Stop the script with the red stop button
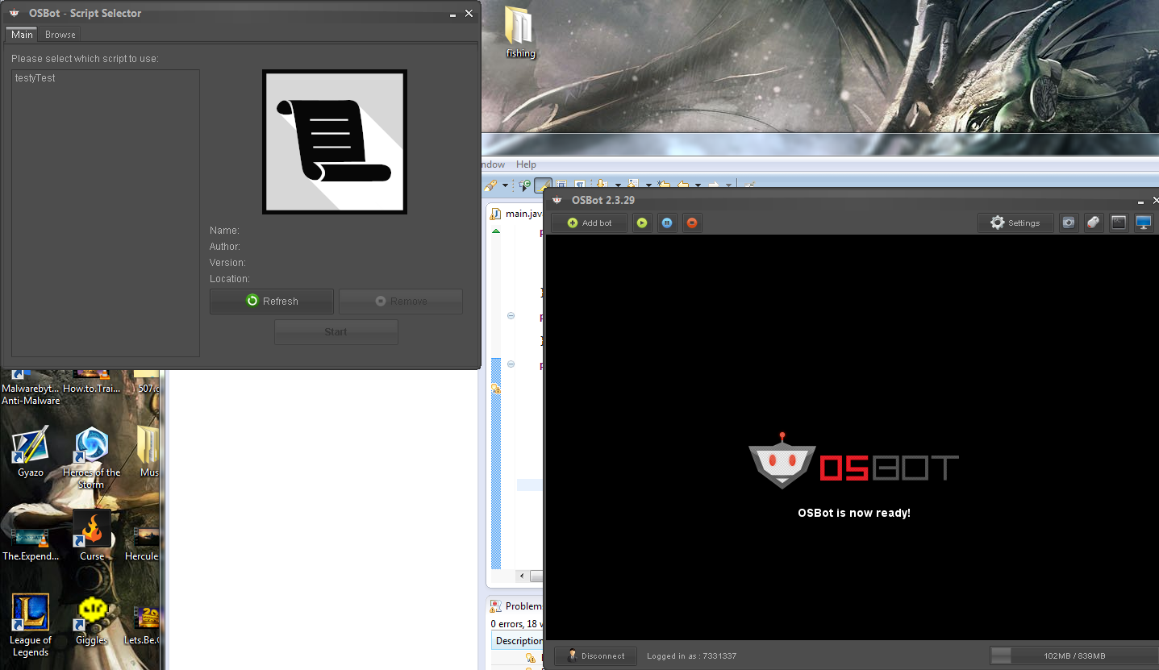This screenshot has height=670, width=1159. pyautogui.click(x=691, y=223)
